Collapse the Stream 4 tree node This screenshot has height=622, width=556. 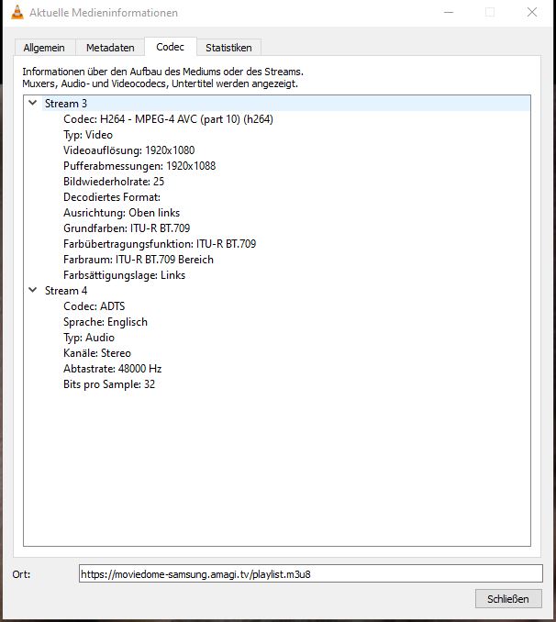pos(33,291)
